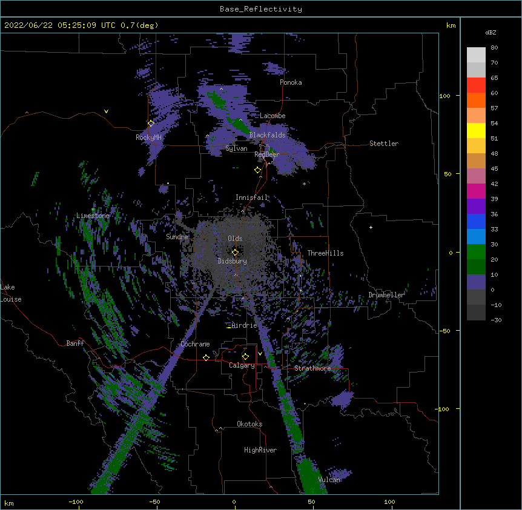
Task: Select the light blue 30-33 dBZ swatch
Action: [x=476, y=237]
